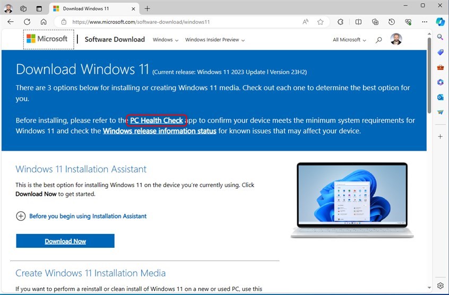Open Tab actions menu icon
This screenshot has height=295, width=449.
(39, 8)
